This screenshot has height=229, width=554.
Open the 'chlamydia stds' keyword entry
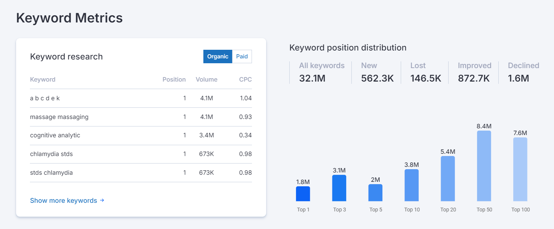click(x=52, y=154)
